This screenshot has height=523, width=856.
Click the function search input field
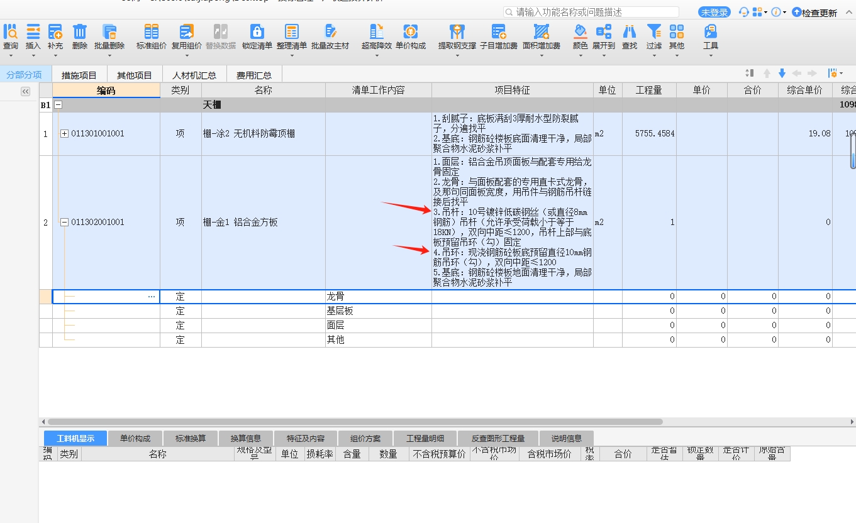point(591,12)
